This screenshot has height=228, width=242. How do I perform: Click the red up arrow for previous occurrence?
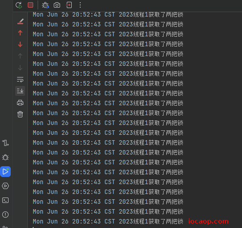pos(20,33)
